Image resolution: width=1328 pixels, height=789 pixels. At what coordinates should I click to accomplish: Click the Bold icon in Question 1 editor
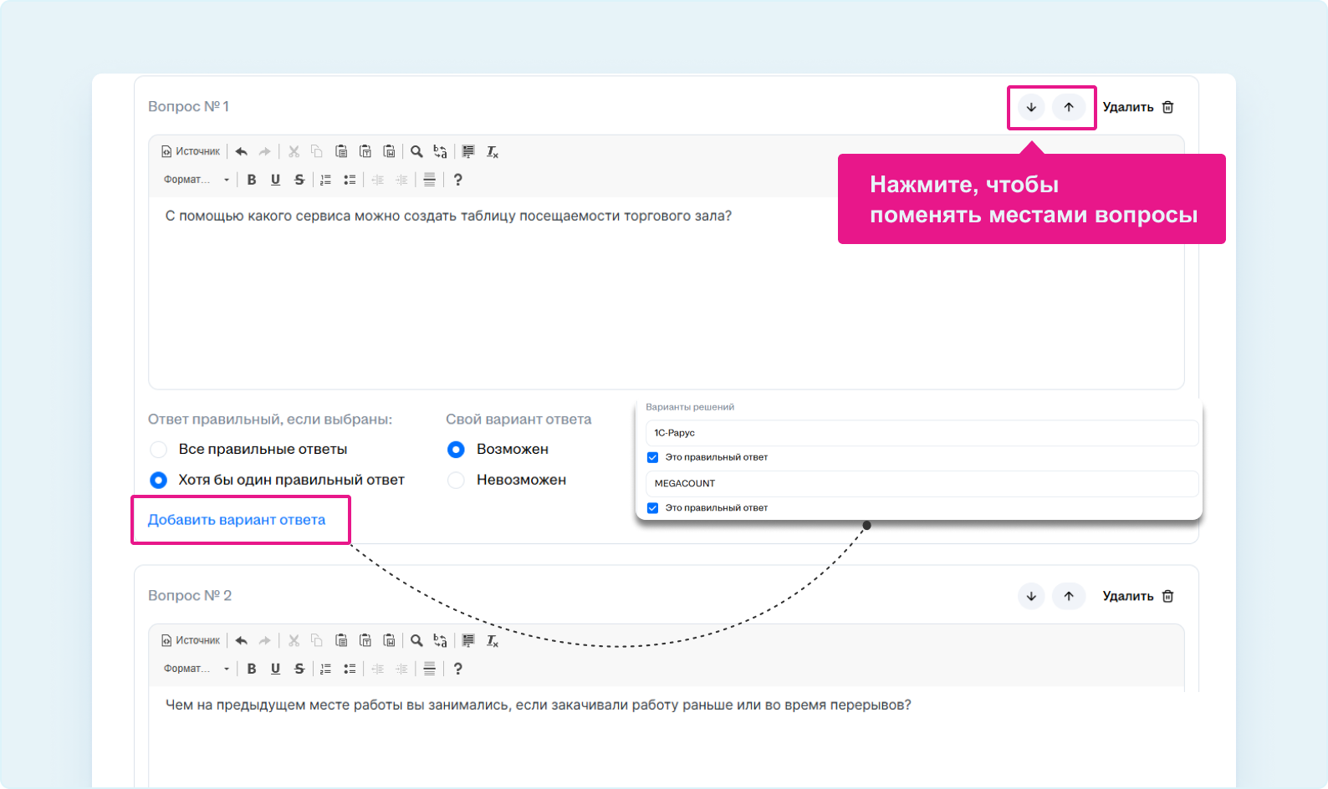(x=252, y=180)
